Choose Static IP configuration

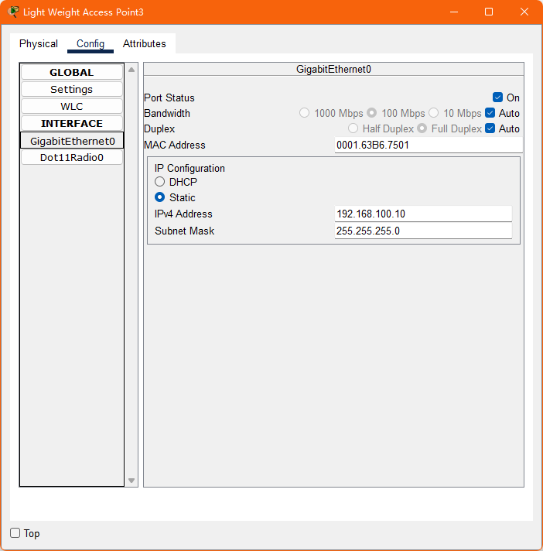[159, 197]
